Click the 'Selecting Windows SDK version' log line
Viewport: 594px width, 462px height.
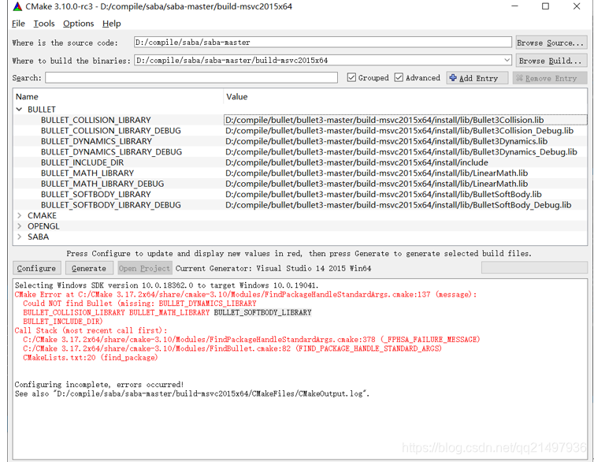(x=166, y=285)
